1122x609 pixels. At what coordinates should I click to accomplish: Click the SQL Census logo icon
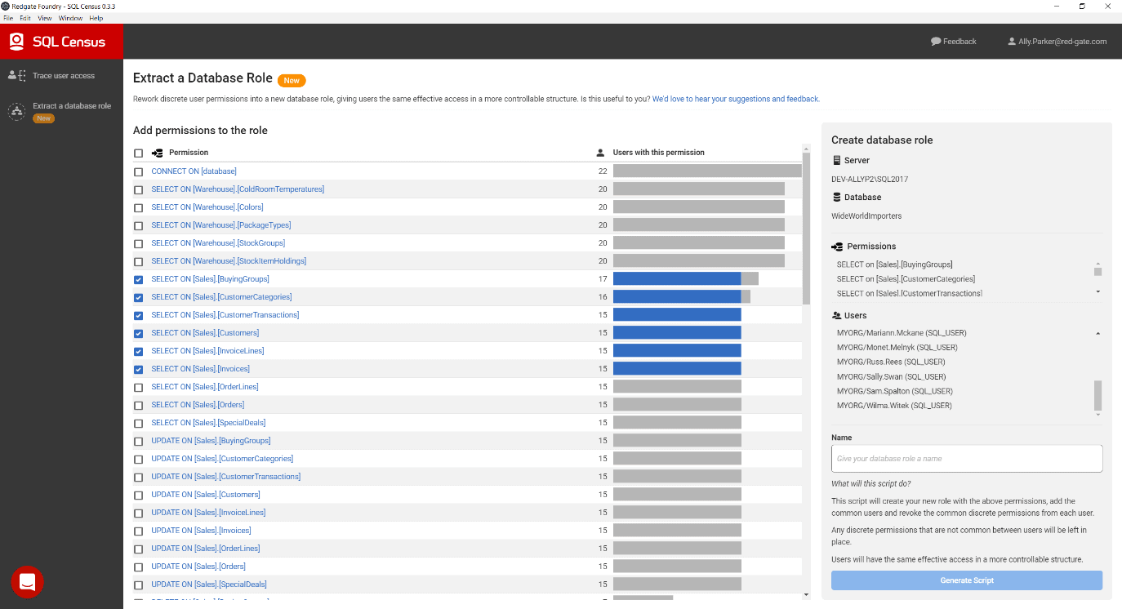point(16,41)
